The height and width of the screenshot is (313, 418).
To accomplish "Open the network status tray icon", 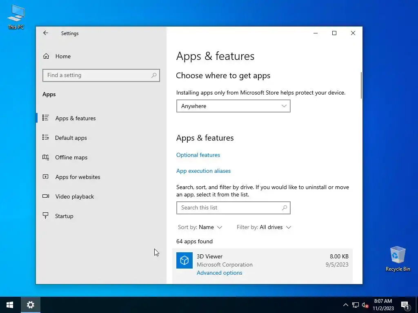I will [x=356, y=305].
